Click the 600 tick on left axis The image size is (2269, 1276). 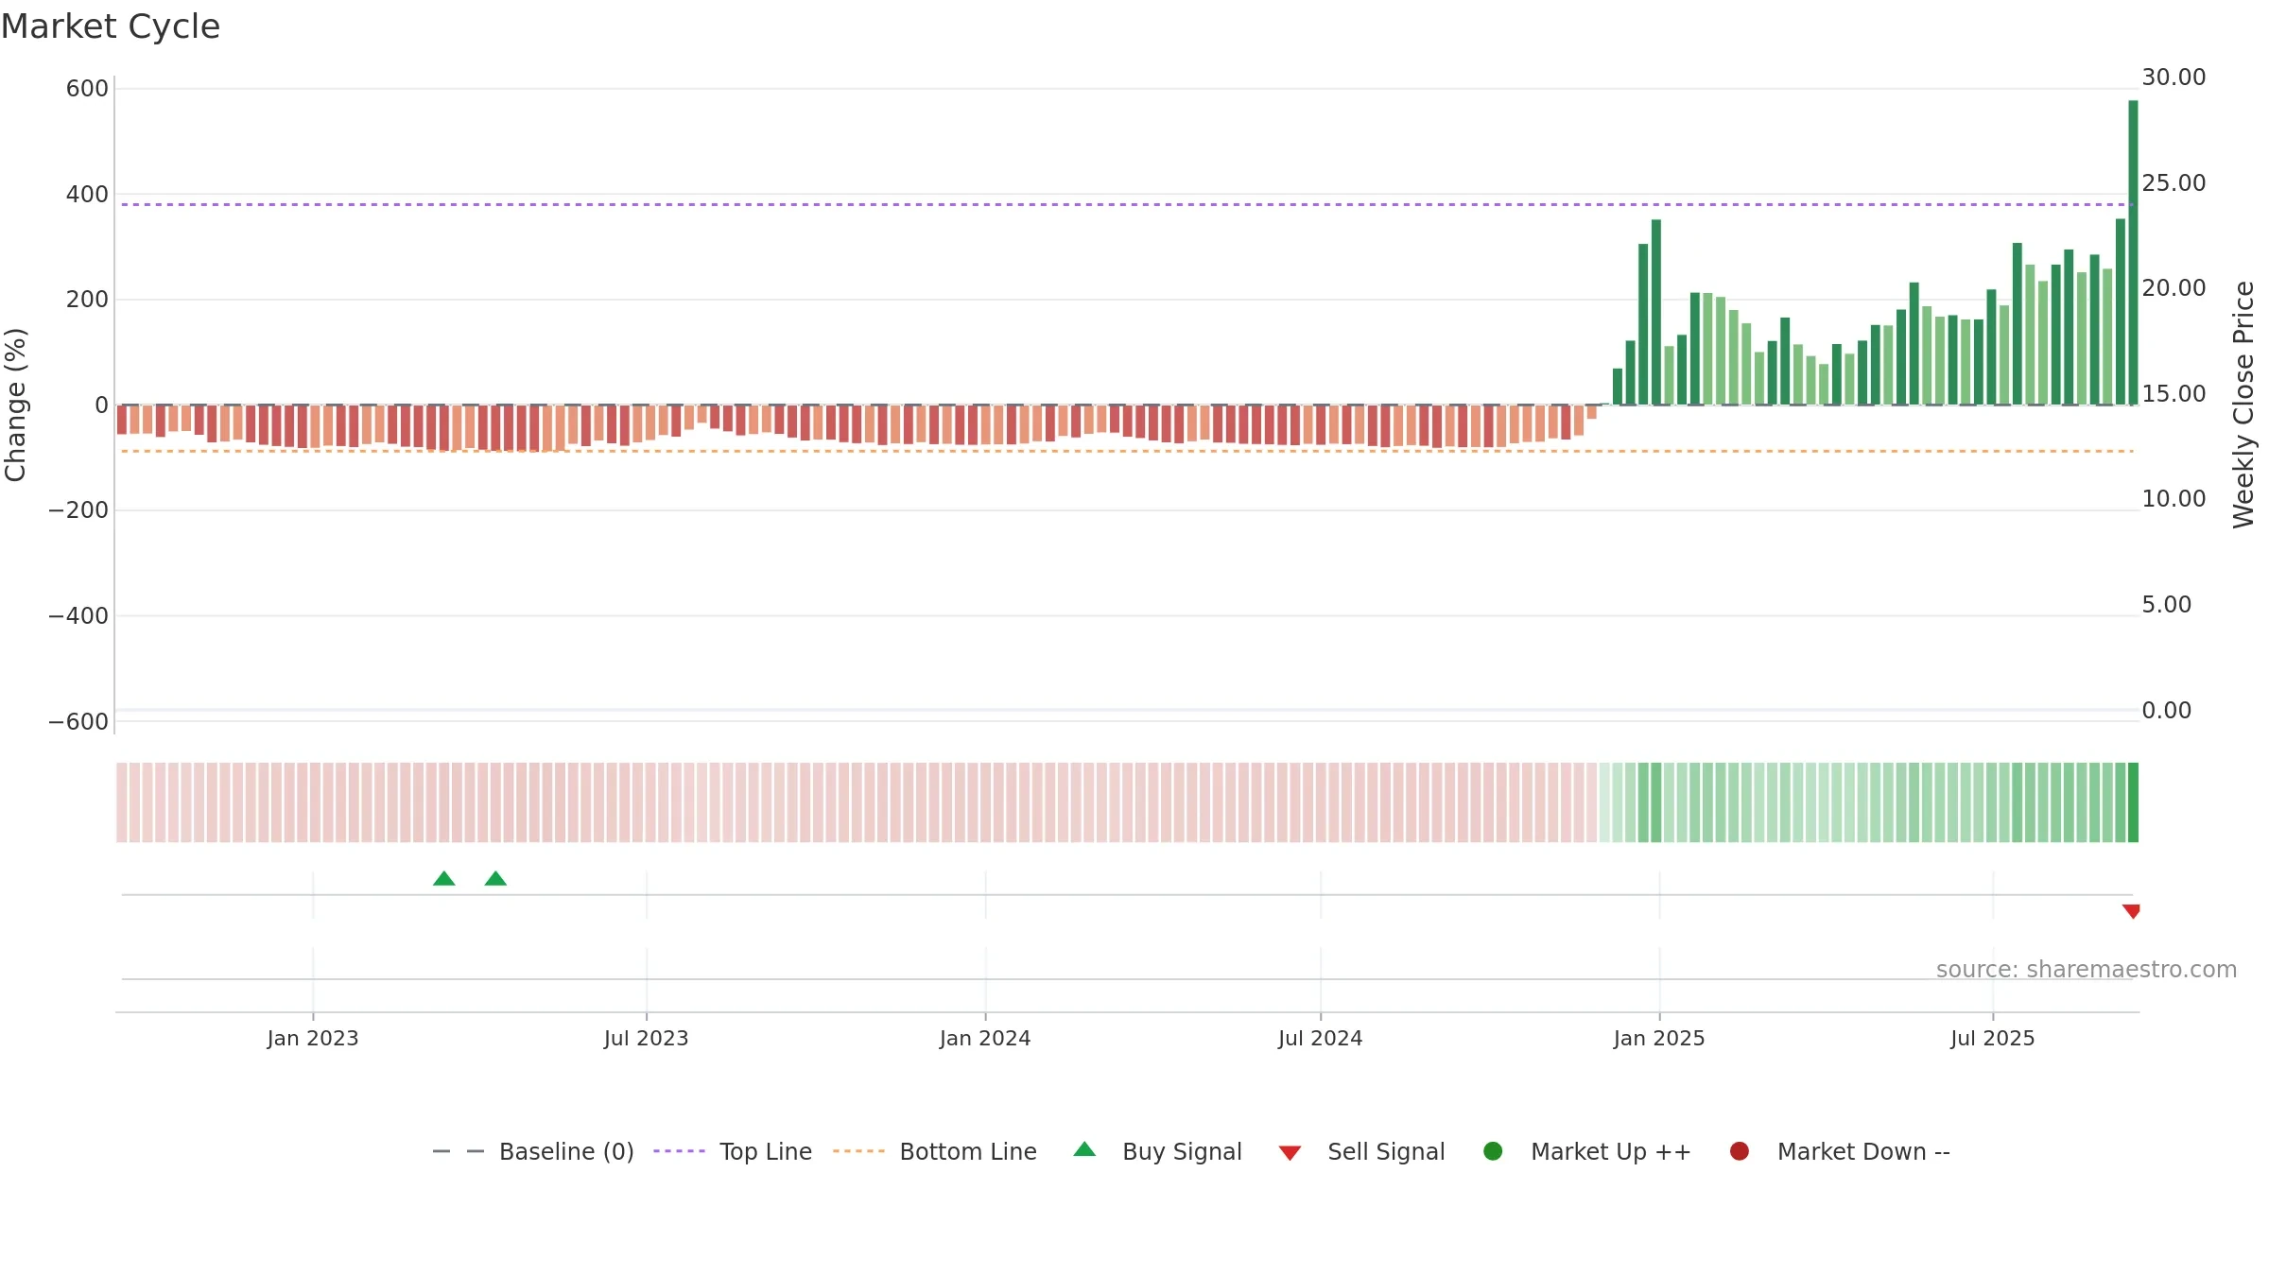[x=87, y=89]
